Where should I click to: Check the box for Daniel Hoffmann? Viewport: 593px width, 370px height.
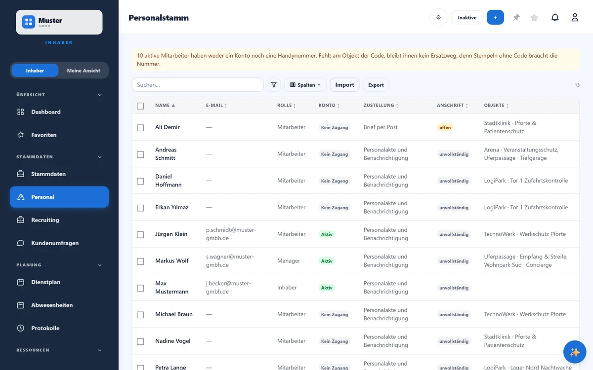(140, 181)
